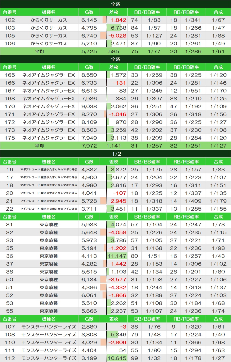Select game count 5,615 for machine 38
Image resolution: width=231 pixels, height=362 pixels.
pyautogui.click(x=89, y=272)
